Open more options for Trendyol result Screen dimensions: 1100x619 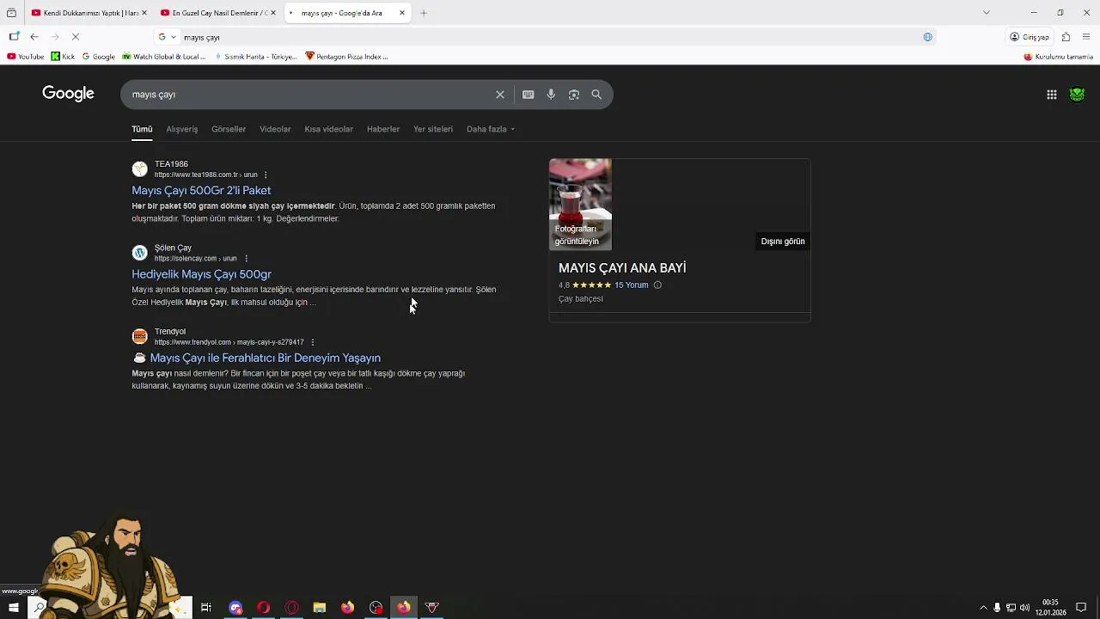[312, 342]
